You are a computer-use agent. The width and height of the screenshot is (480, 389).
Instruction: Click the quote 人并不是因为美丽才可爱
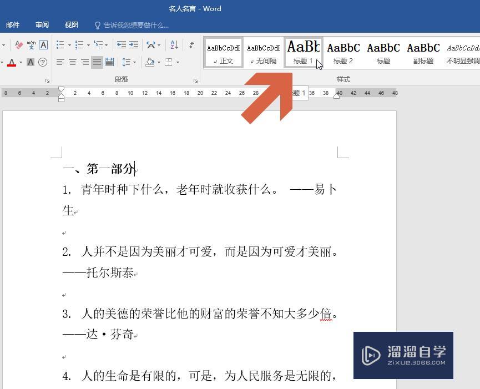146,251
